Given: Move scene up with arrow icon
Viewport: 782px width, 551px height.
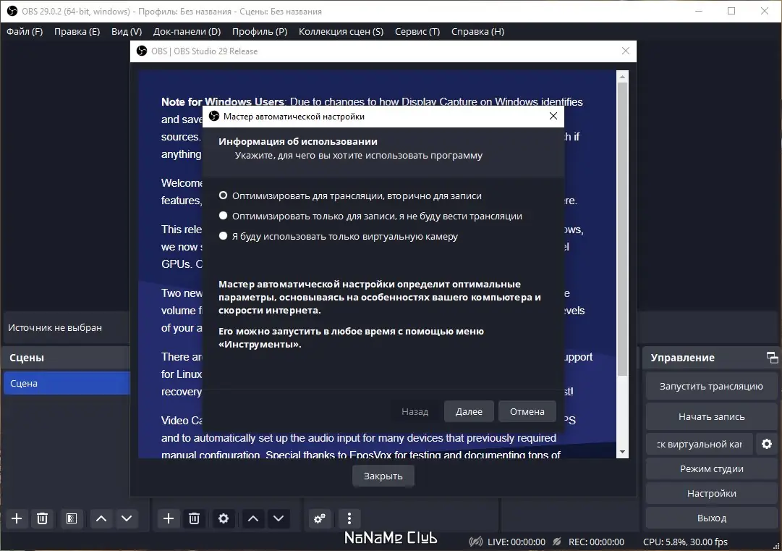Looking at the screenshot, I should pyautogui.click(x=101, y=518).
